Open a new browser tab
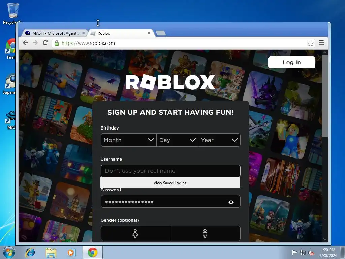 click(161, 33)
